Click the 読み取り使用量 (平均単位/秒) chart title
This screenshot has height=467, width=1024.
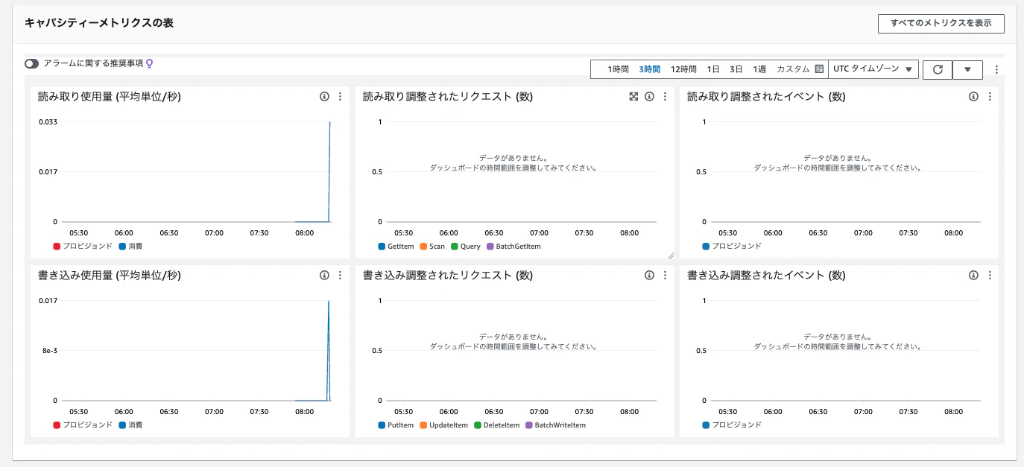[x=110, y=96]
